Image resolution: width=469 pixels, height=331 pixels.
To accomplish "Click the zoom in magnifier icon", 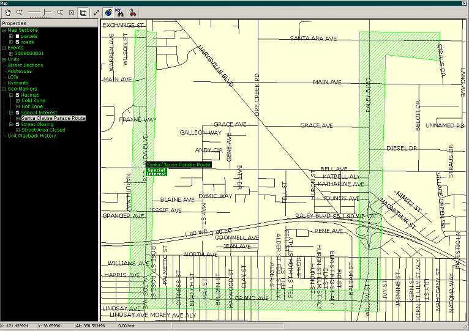I will [20, 12].
